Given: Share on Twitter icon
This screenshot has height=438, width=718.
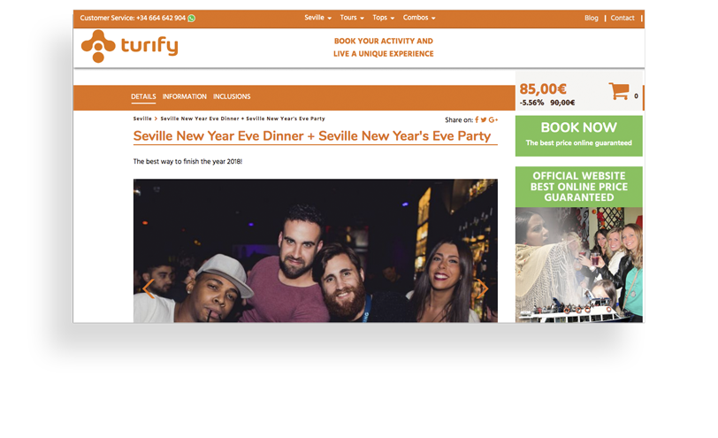Looking at the screenshot, I should (484, 119).
